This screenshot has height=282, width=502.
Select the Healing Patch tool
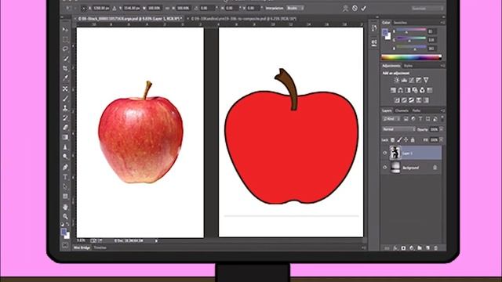coord(65,89)
